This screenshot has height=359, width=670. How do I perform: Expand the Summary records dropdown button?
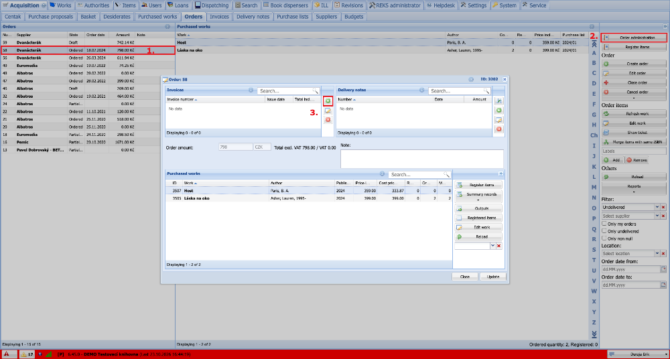[x=478, y=196]
